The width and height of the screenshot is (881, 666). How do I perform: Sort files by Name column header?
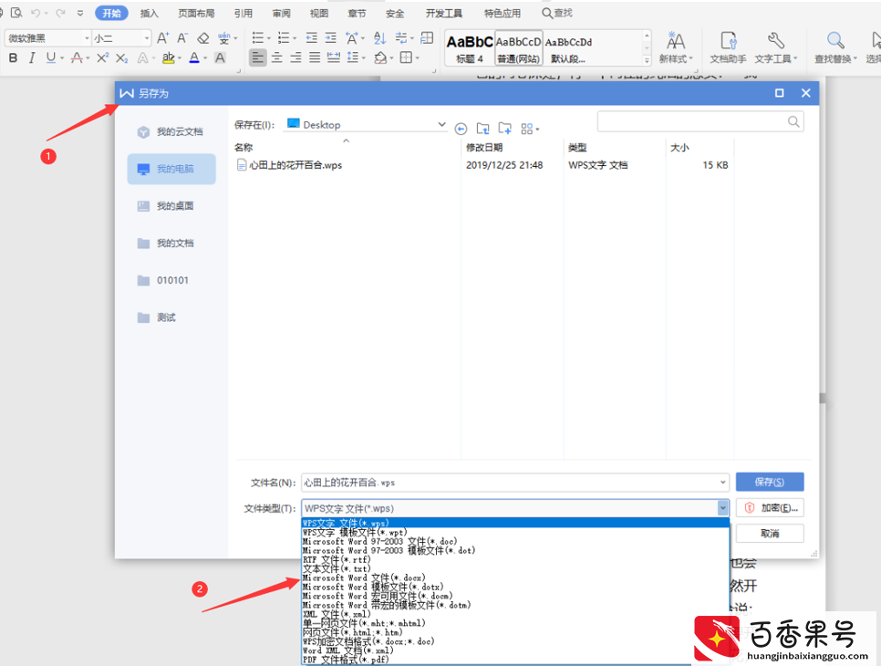pyautogui.click(x=244, y=147)
